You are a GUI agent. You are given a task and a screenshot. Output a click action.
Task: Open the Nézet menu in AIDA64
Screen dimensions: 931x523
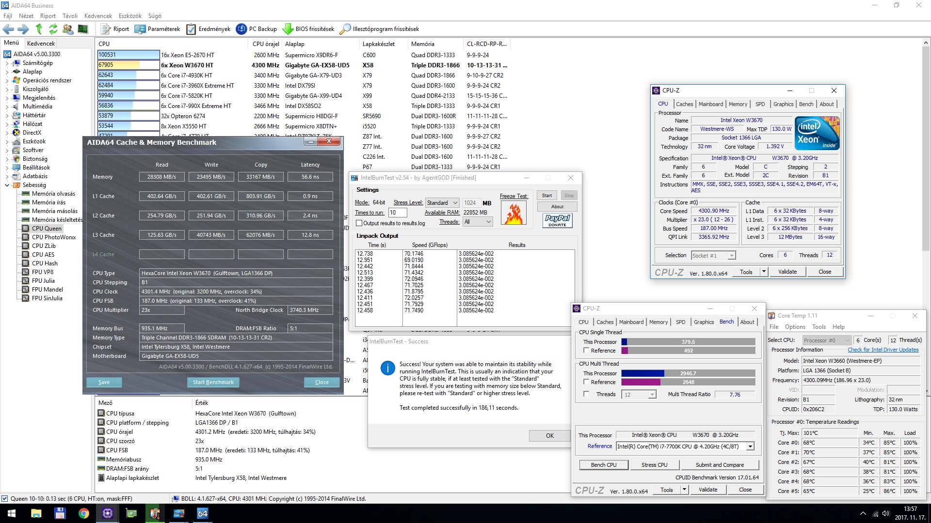click(26, 16)
